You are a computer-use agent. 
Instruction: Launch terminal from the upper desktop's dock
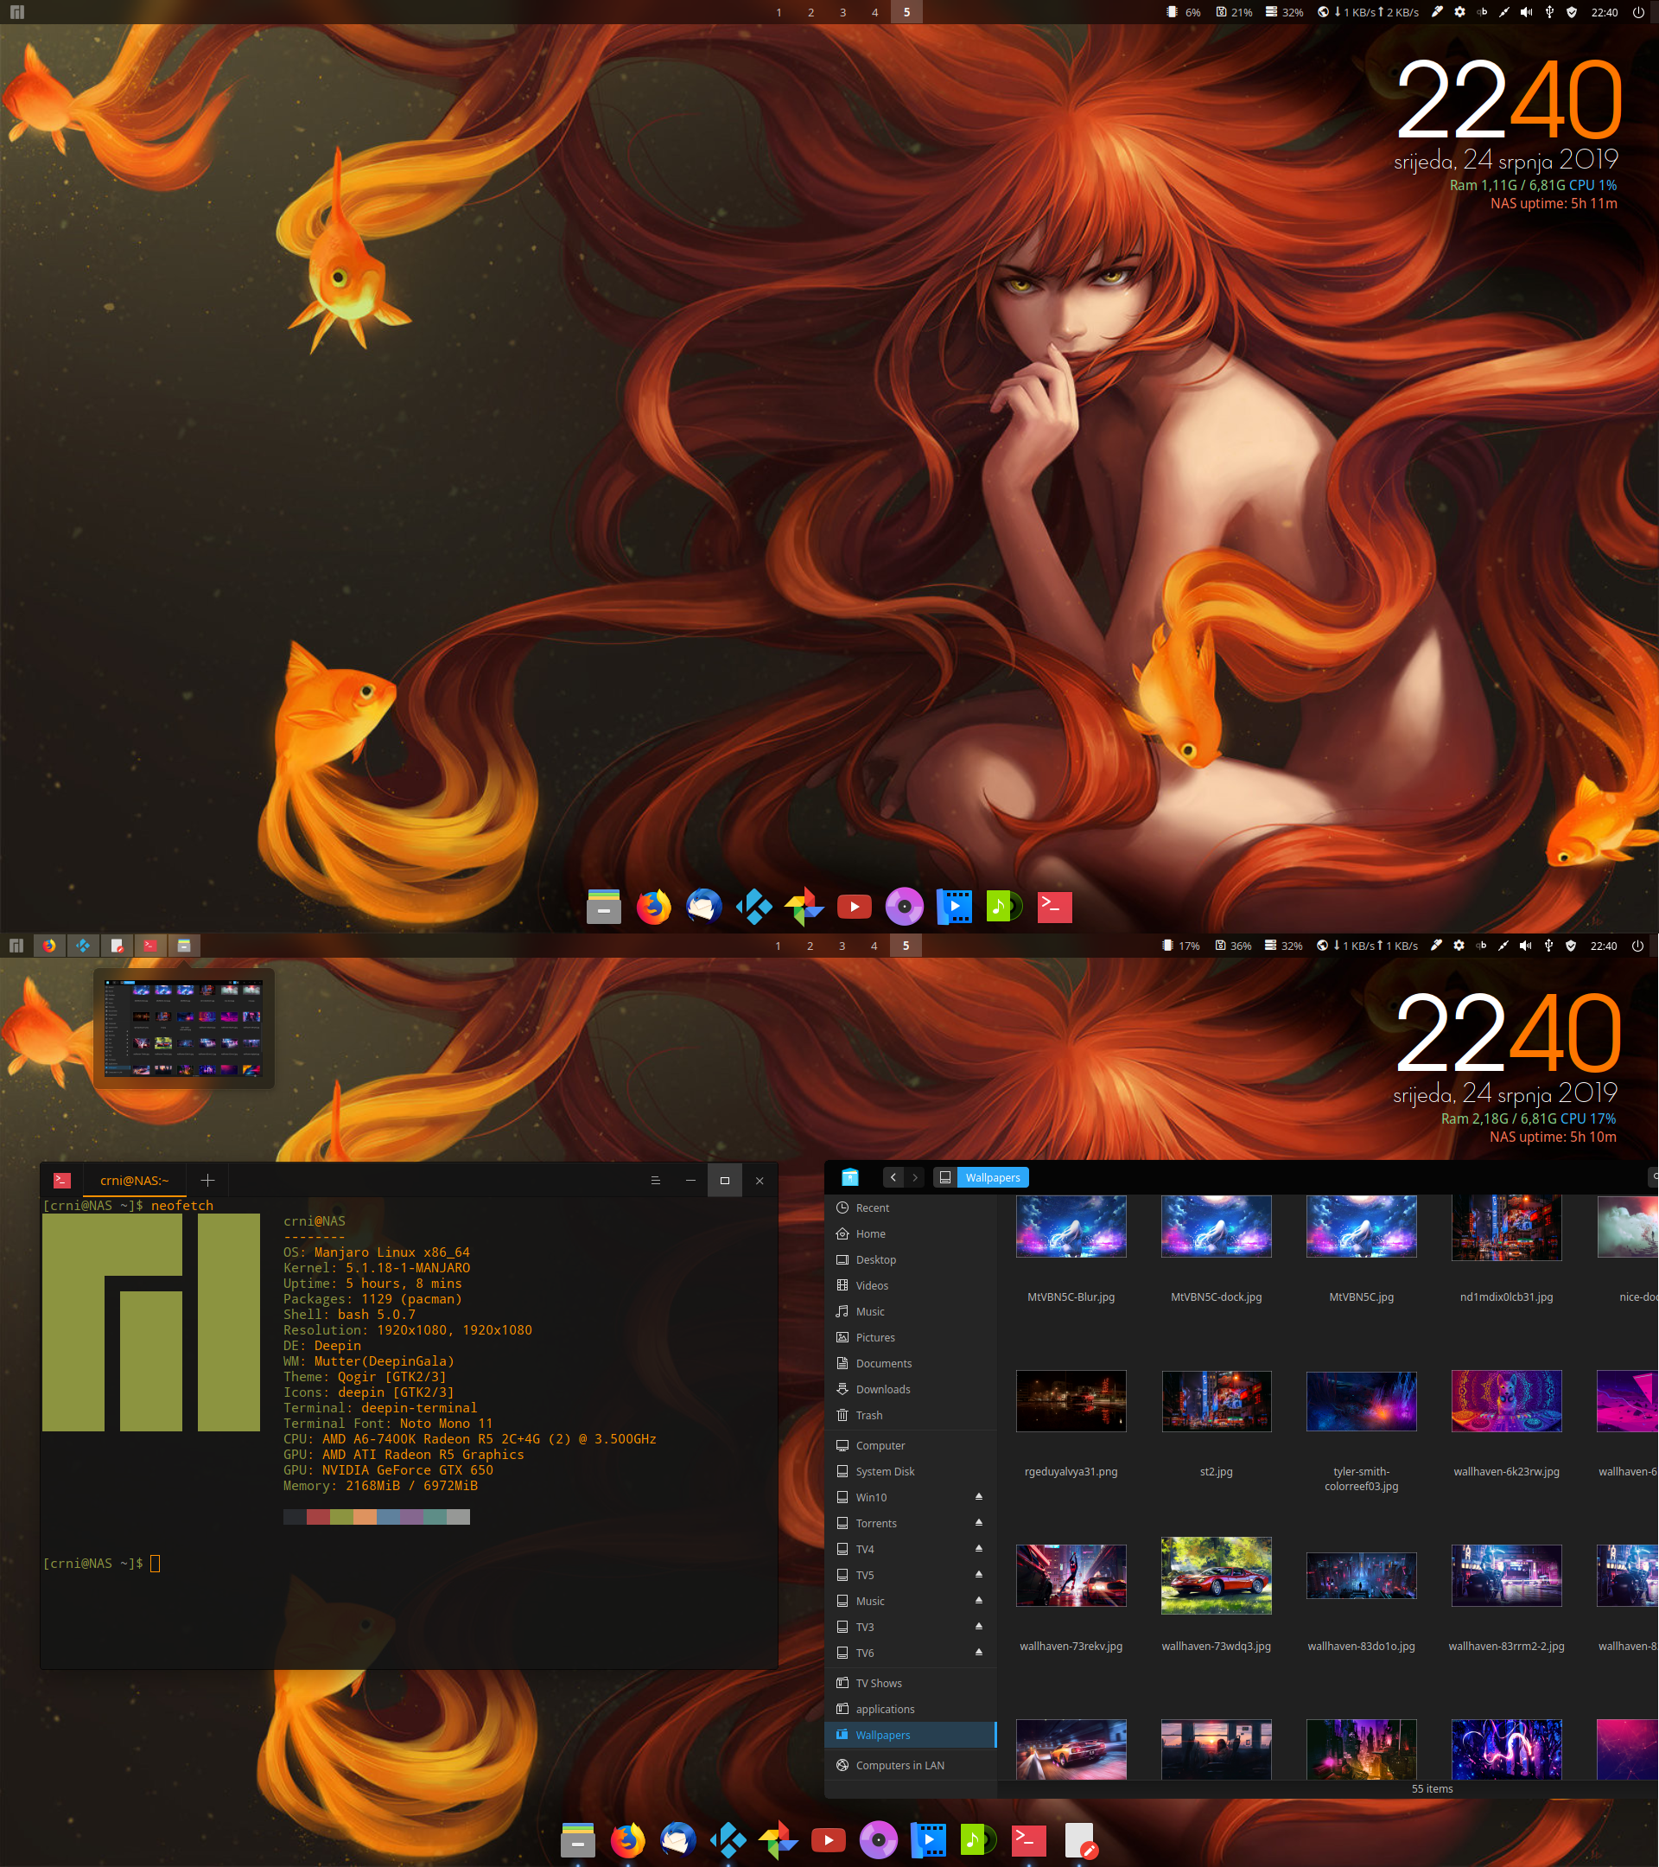point(1054,907)
